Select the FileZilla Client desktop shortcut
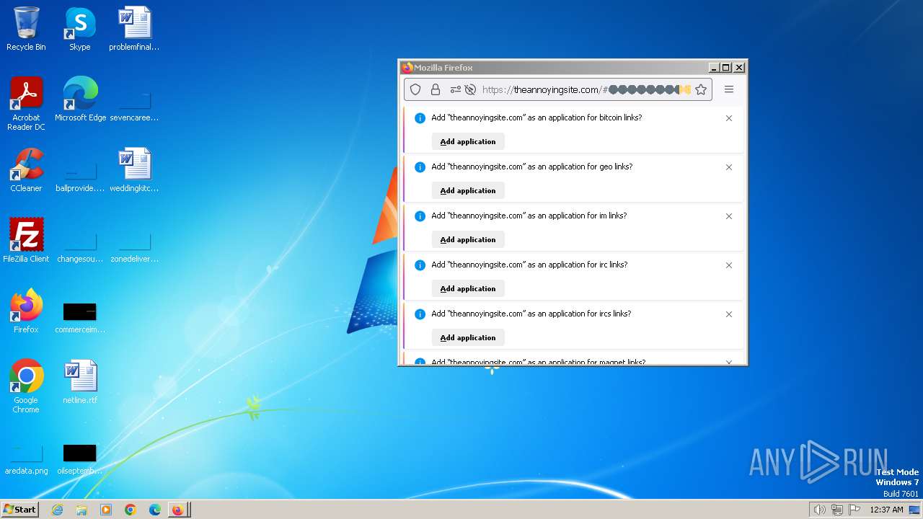The height and width of the screenshot is (519, 923). click(26, 241)
